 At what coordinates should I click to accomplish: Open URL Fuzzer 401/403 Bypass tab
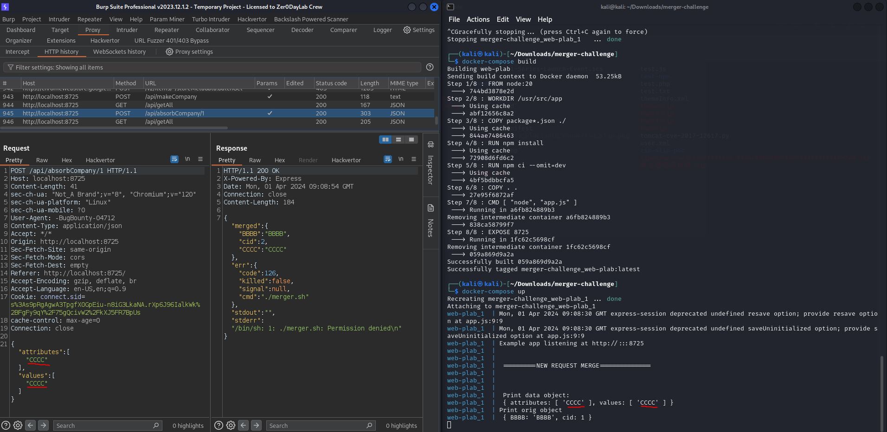tap(172, 40)
